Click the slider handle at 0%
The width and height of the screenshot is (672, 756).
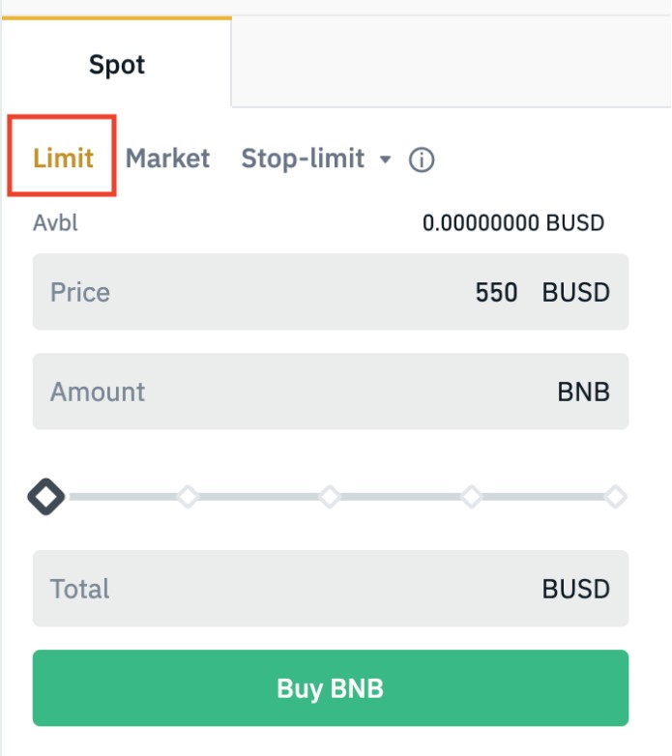[46, 497]
